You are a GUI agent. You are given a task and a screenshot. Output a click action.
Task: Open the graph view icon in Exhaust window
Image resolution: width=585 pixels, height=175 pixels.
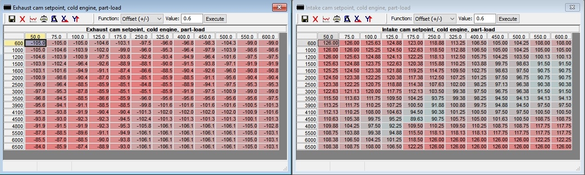click(33, 19)
